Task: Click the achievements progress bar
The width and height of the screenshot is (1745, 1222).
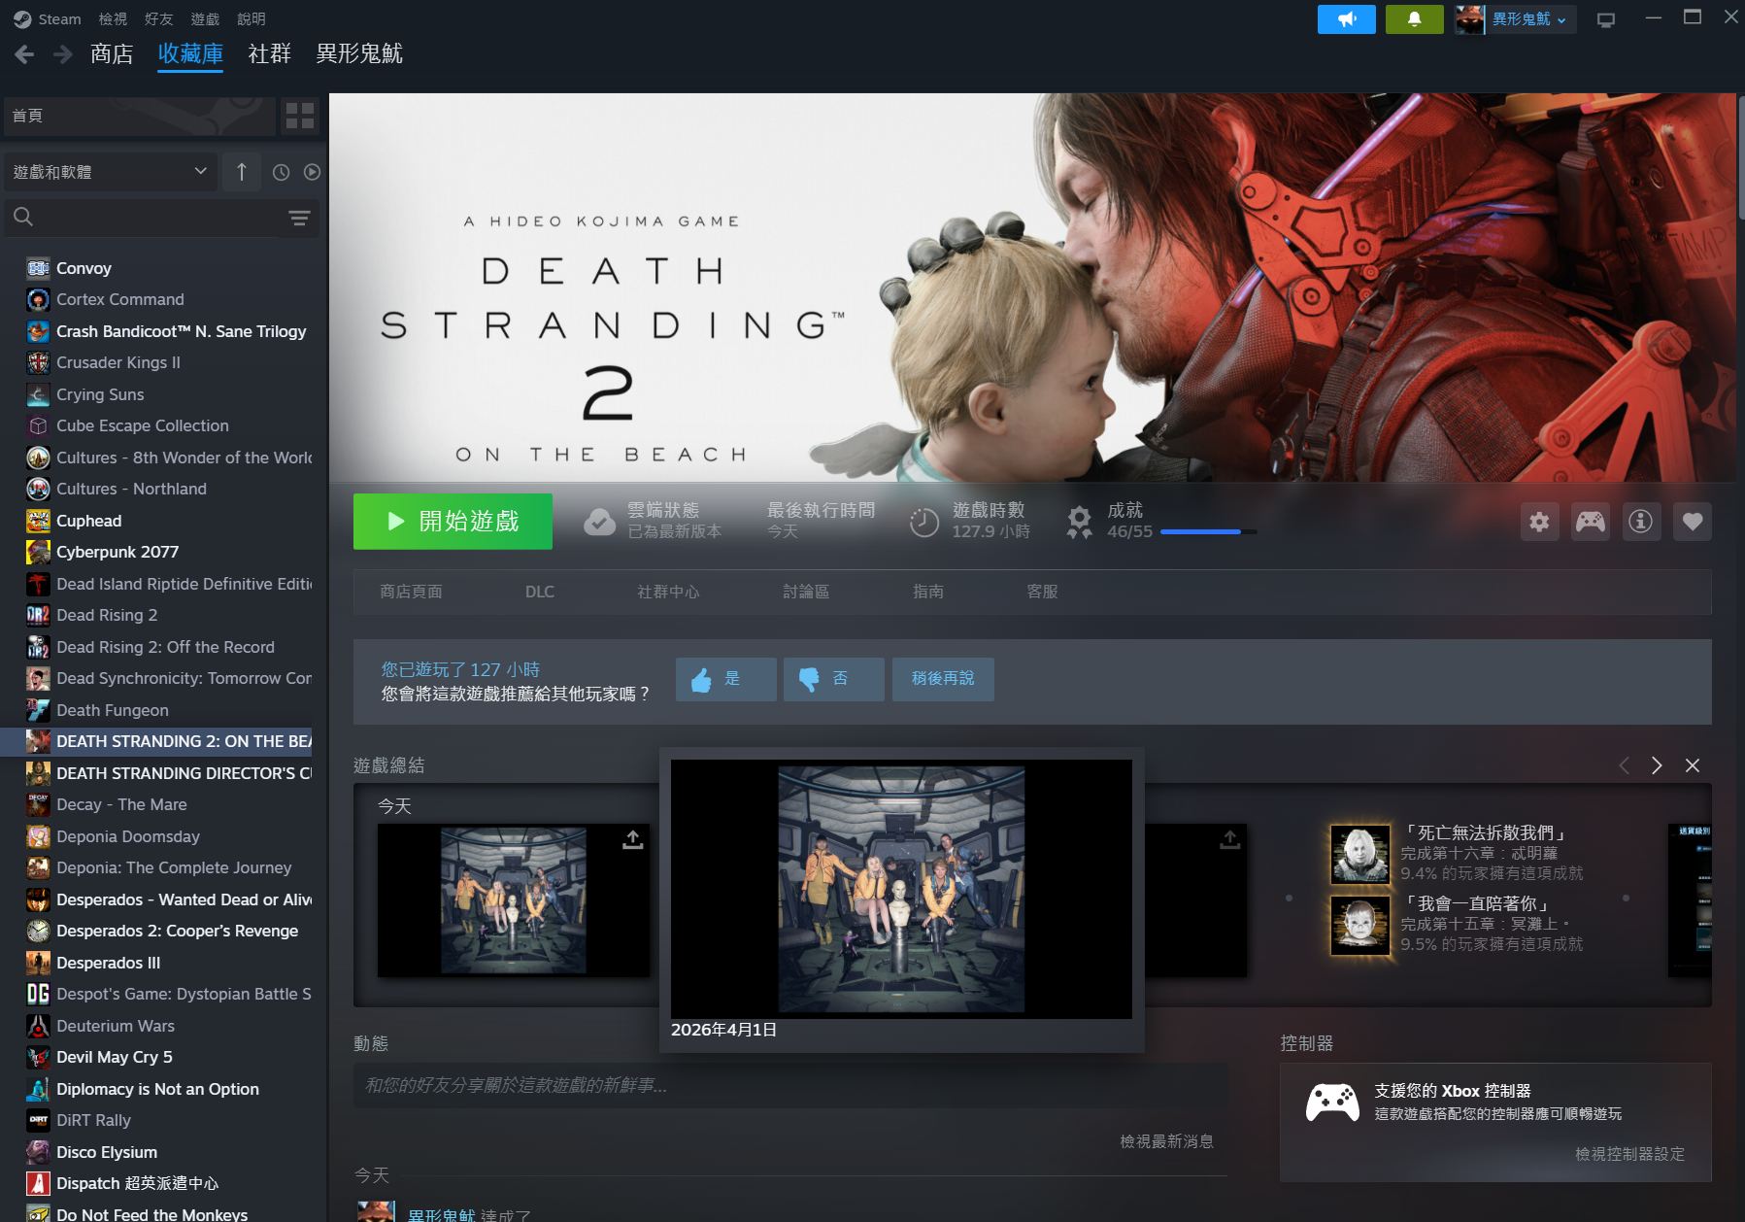Action: (x=1207, y=532)
